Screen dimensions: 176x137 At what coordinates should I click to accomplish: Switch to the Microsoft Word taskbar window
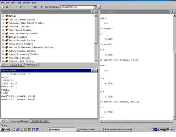click(118, 130)
